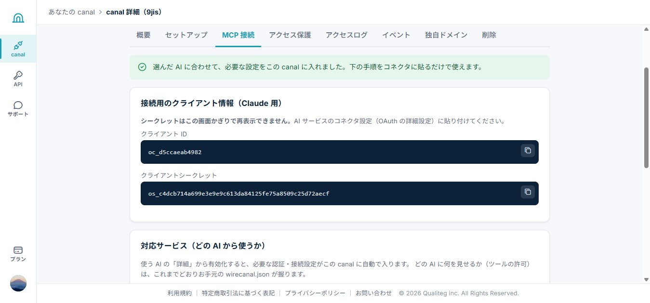Open the API key section
The image size is (650, 303).
point(18,79)
